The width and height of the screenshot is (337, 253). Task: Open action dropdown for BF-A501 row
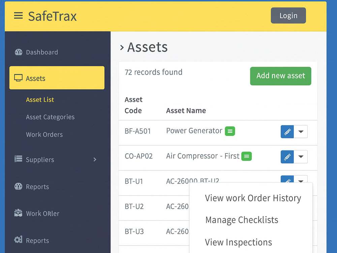(301, 132)
